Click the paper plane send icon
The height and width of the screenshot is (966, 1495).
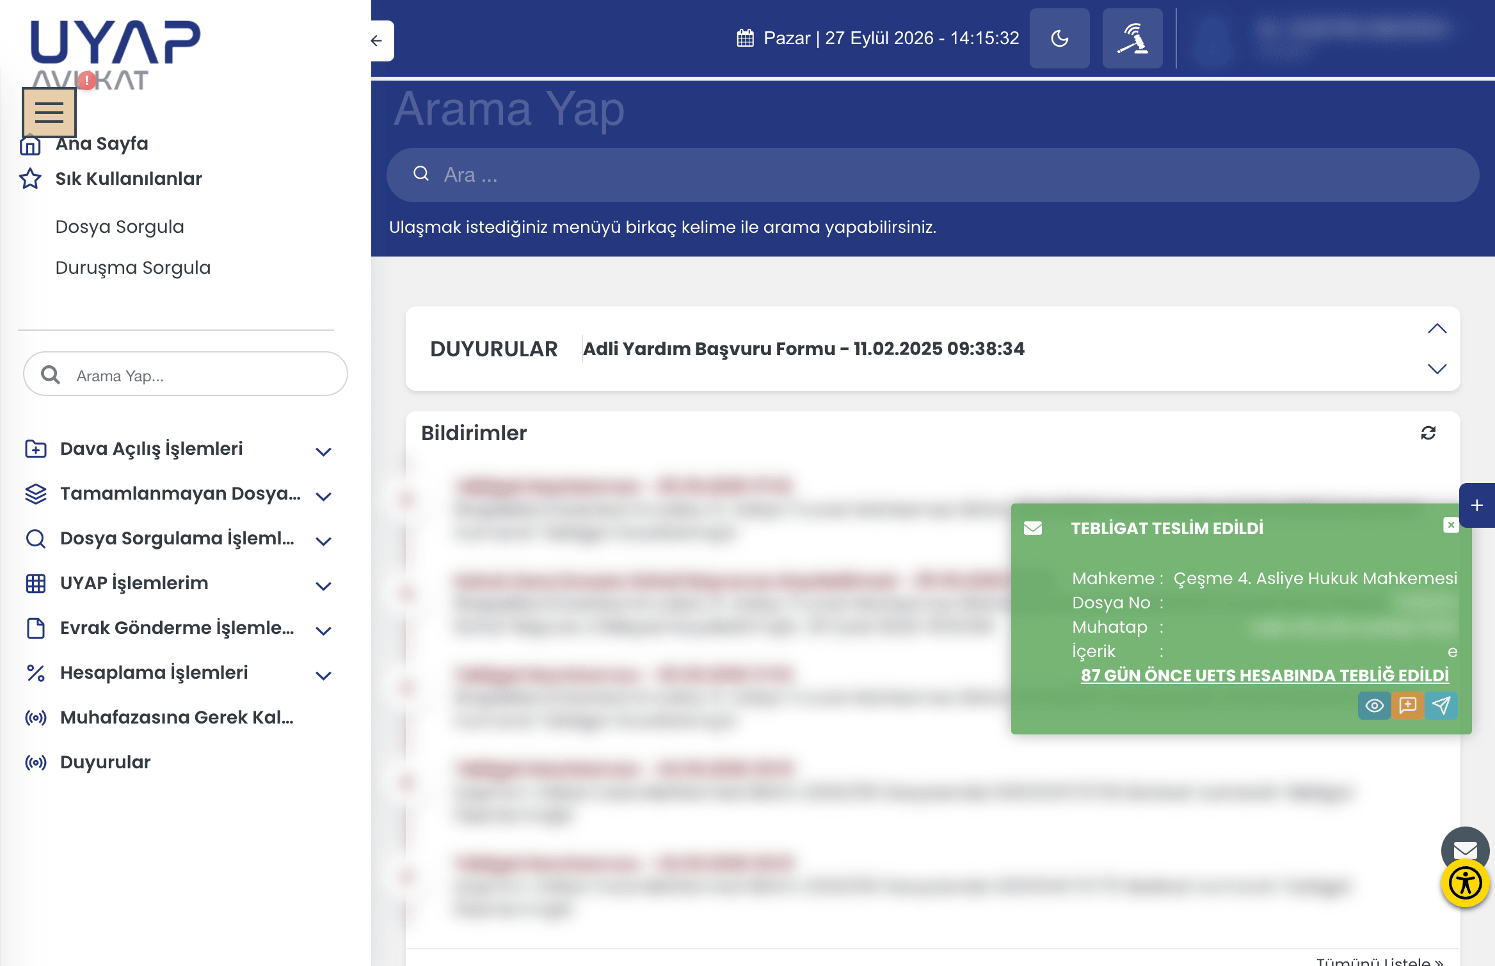pos(1441,706)
